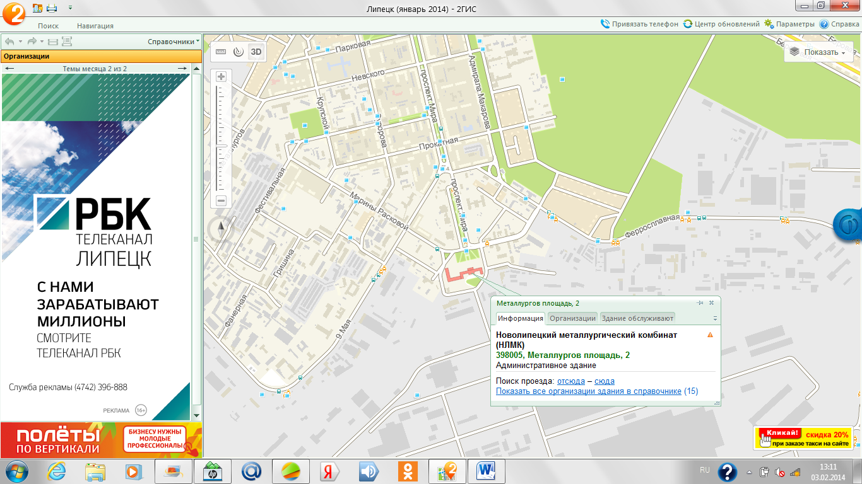Open the Windows Start button
Image resolution: width=862 pixels, height=484 pixels.
tap(17, 471)
